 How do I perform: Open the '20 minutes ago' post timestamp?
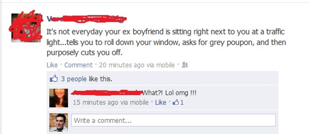pos(122,65)
